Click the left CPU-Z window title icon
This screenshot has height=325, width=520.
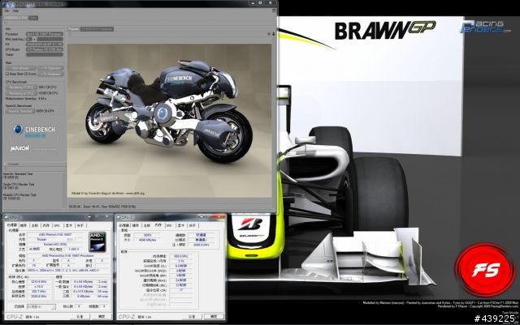7,217
